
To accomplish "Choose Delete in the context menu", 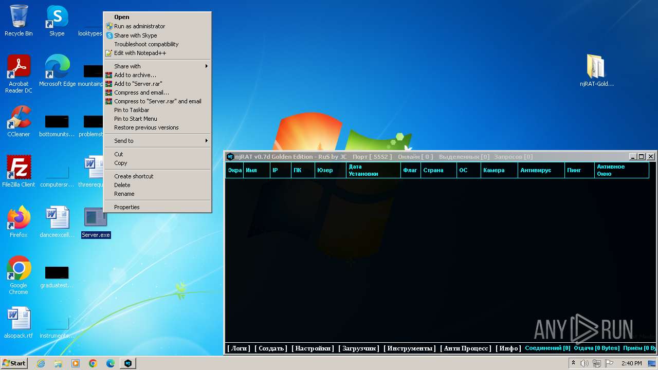I will (157, 185).
